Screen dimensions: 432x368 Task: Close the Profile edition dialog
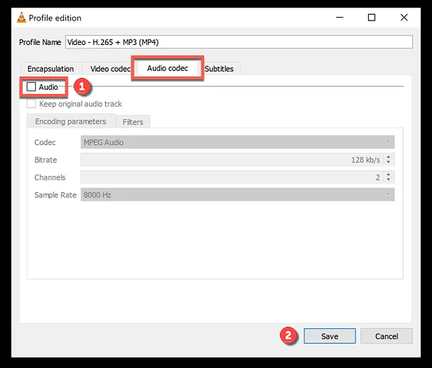(404, 18)
